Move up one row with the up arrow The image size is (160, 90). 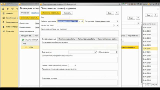(150, 85)
